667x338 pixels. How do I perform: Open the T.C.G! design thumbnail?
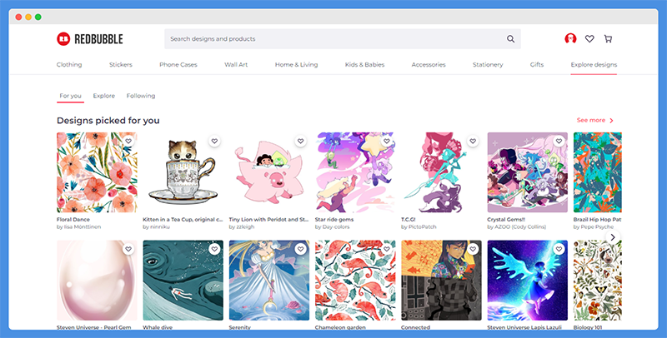pyautogui.click(x=441, y=172)
